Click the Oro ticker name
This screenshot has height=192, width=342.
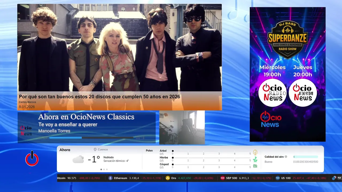point(174,178)
